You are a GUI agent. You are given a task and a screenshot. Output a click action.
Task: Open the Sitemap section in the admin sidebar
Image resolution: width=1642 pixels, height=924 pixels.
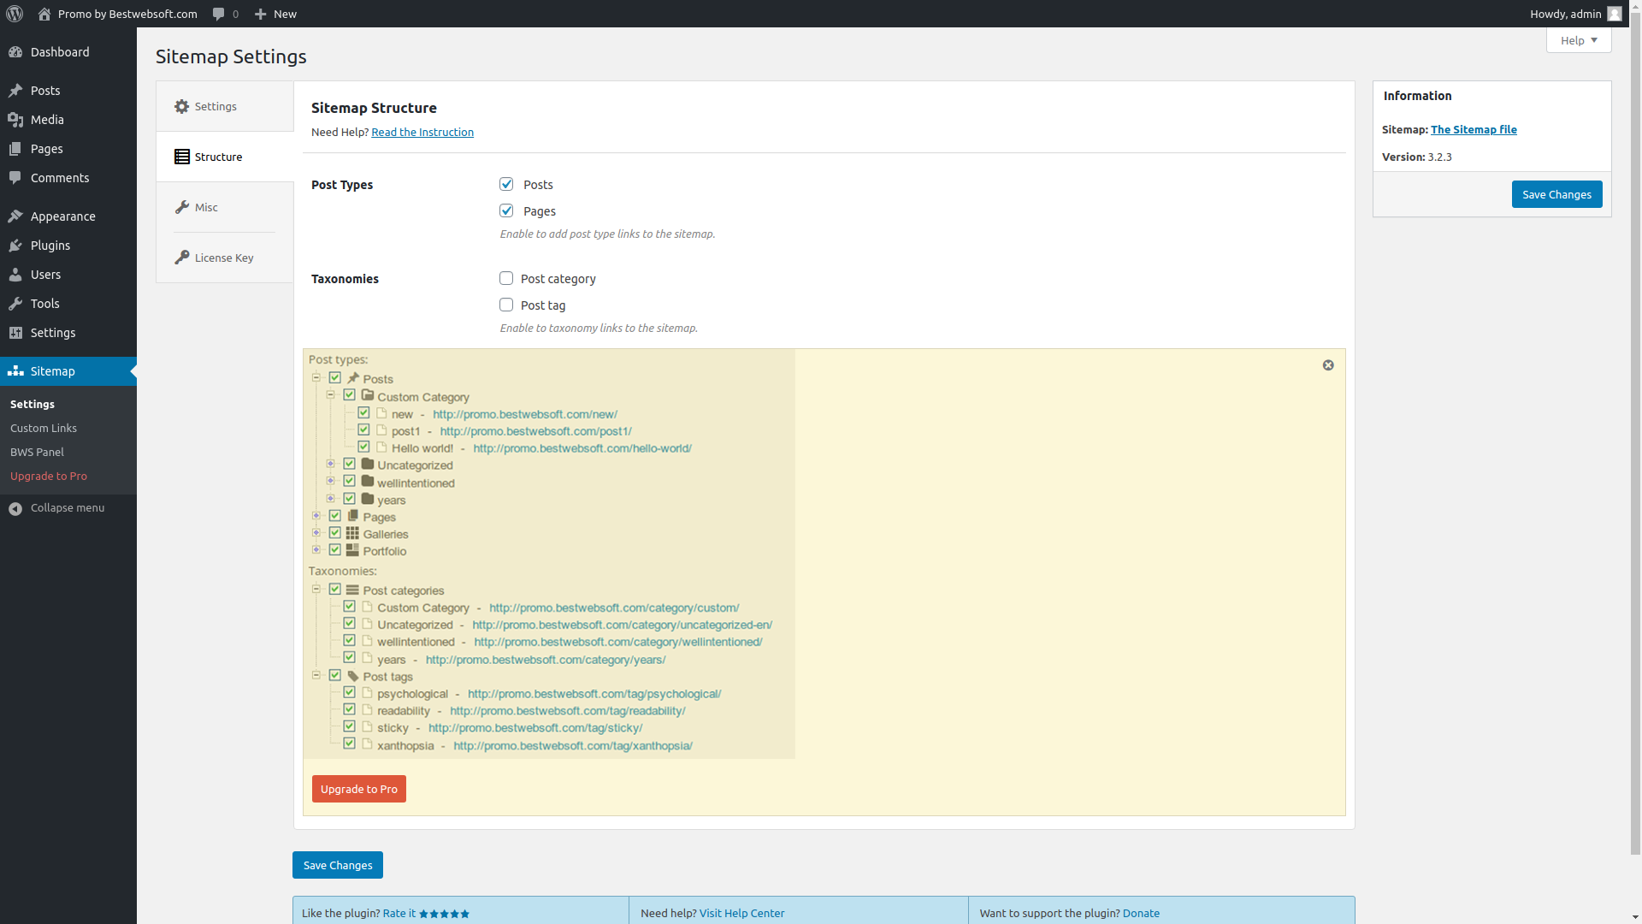click(x=52, y=370)
